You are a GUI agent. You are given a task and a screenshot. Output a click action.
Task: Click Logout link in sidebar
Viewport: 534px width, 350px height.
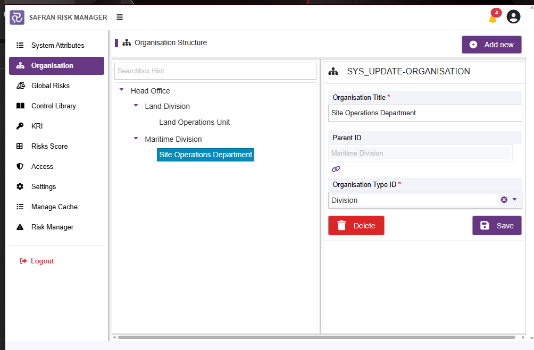[37, 261]
